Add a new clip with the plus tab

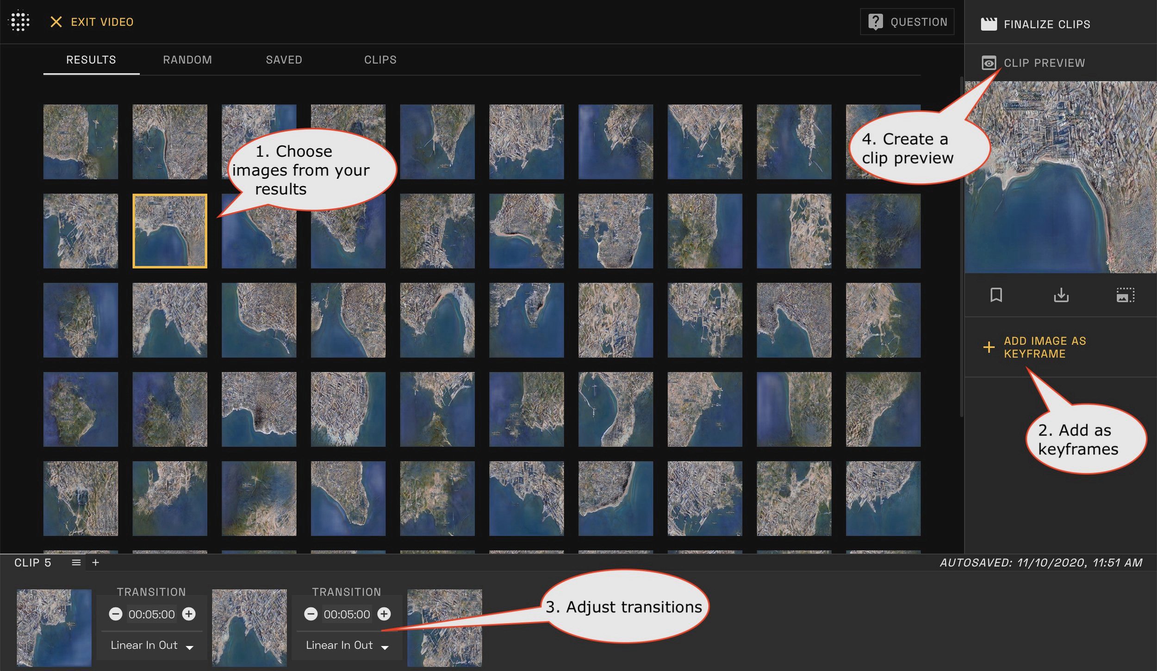tap(95, 562)
